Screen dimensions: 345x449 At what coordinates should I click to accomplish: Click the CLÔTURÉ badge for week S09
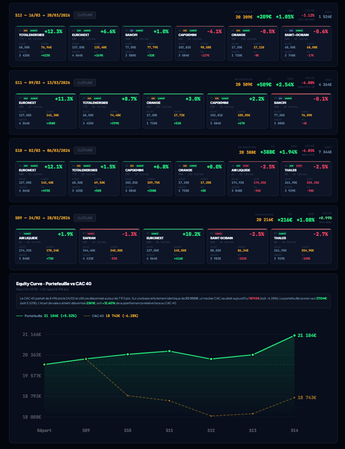pos(85,218)
